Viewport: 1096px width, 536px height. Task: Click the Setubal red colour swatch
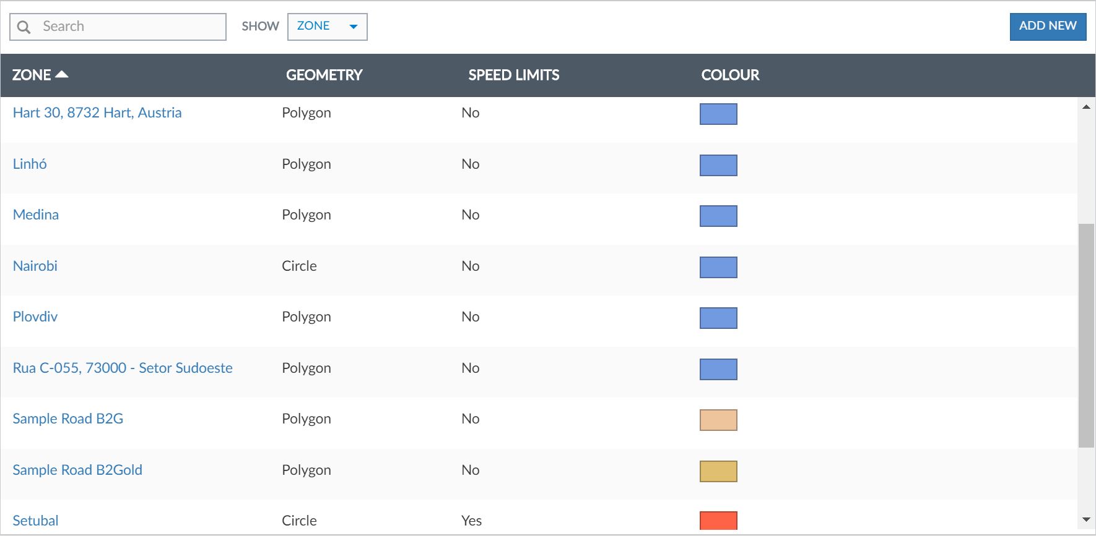point(718,521)
